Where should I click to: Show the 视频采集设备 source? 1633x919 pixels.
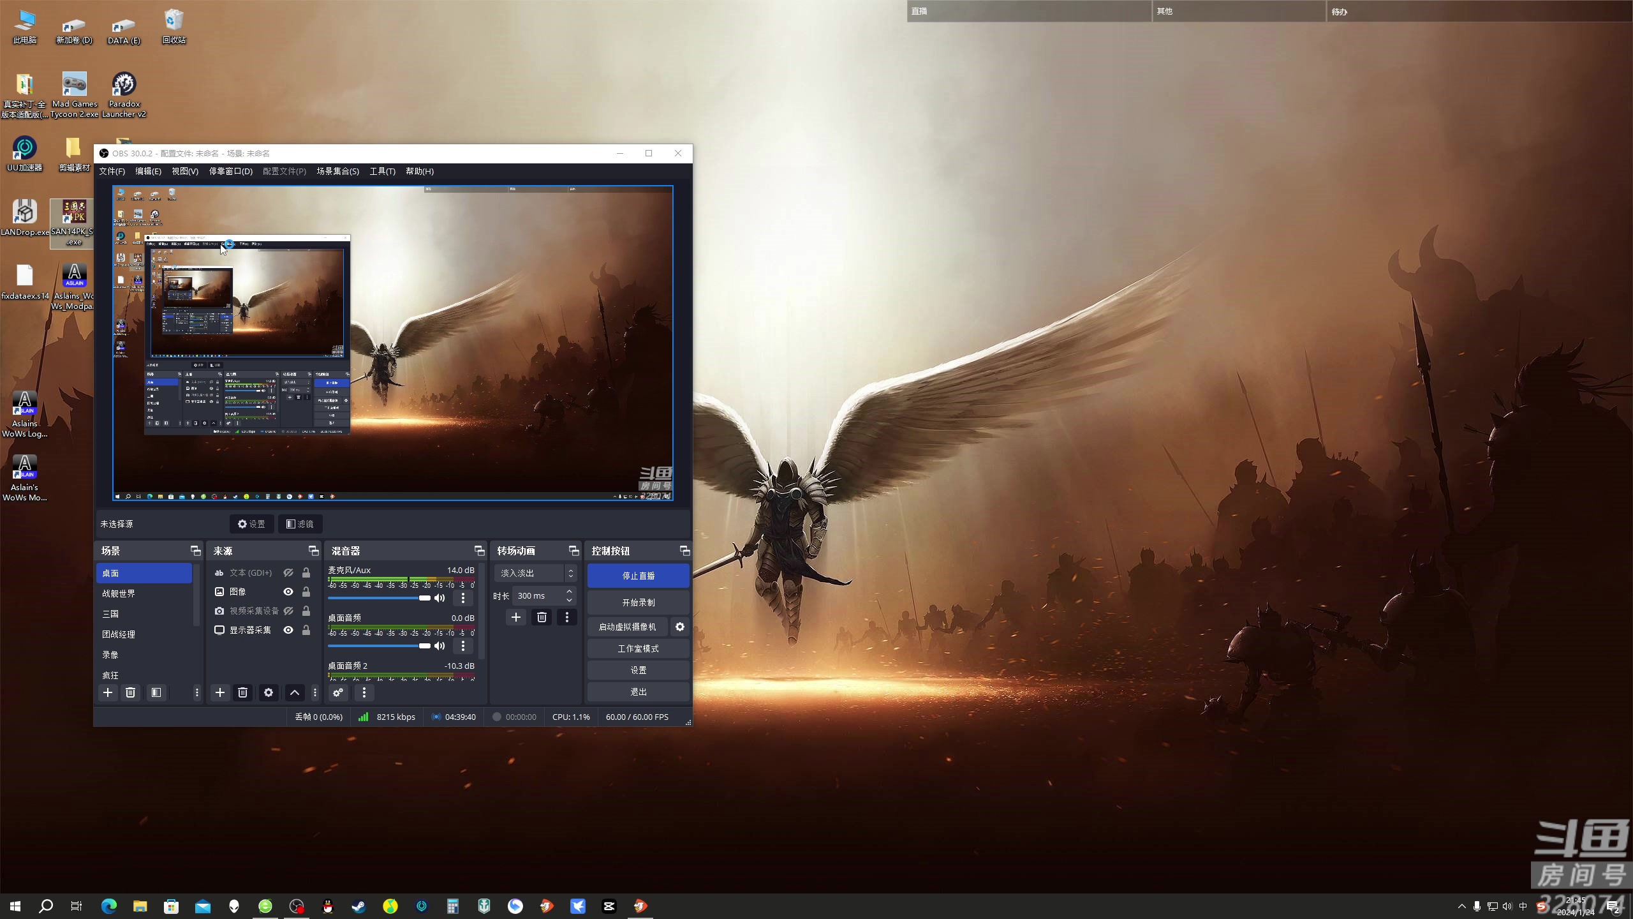[288, 611]
